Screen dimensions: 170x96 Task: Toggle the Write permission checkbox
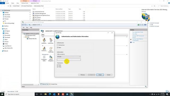pyautogui.click(x=58, y=67)
